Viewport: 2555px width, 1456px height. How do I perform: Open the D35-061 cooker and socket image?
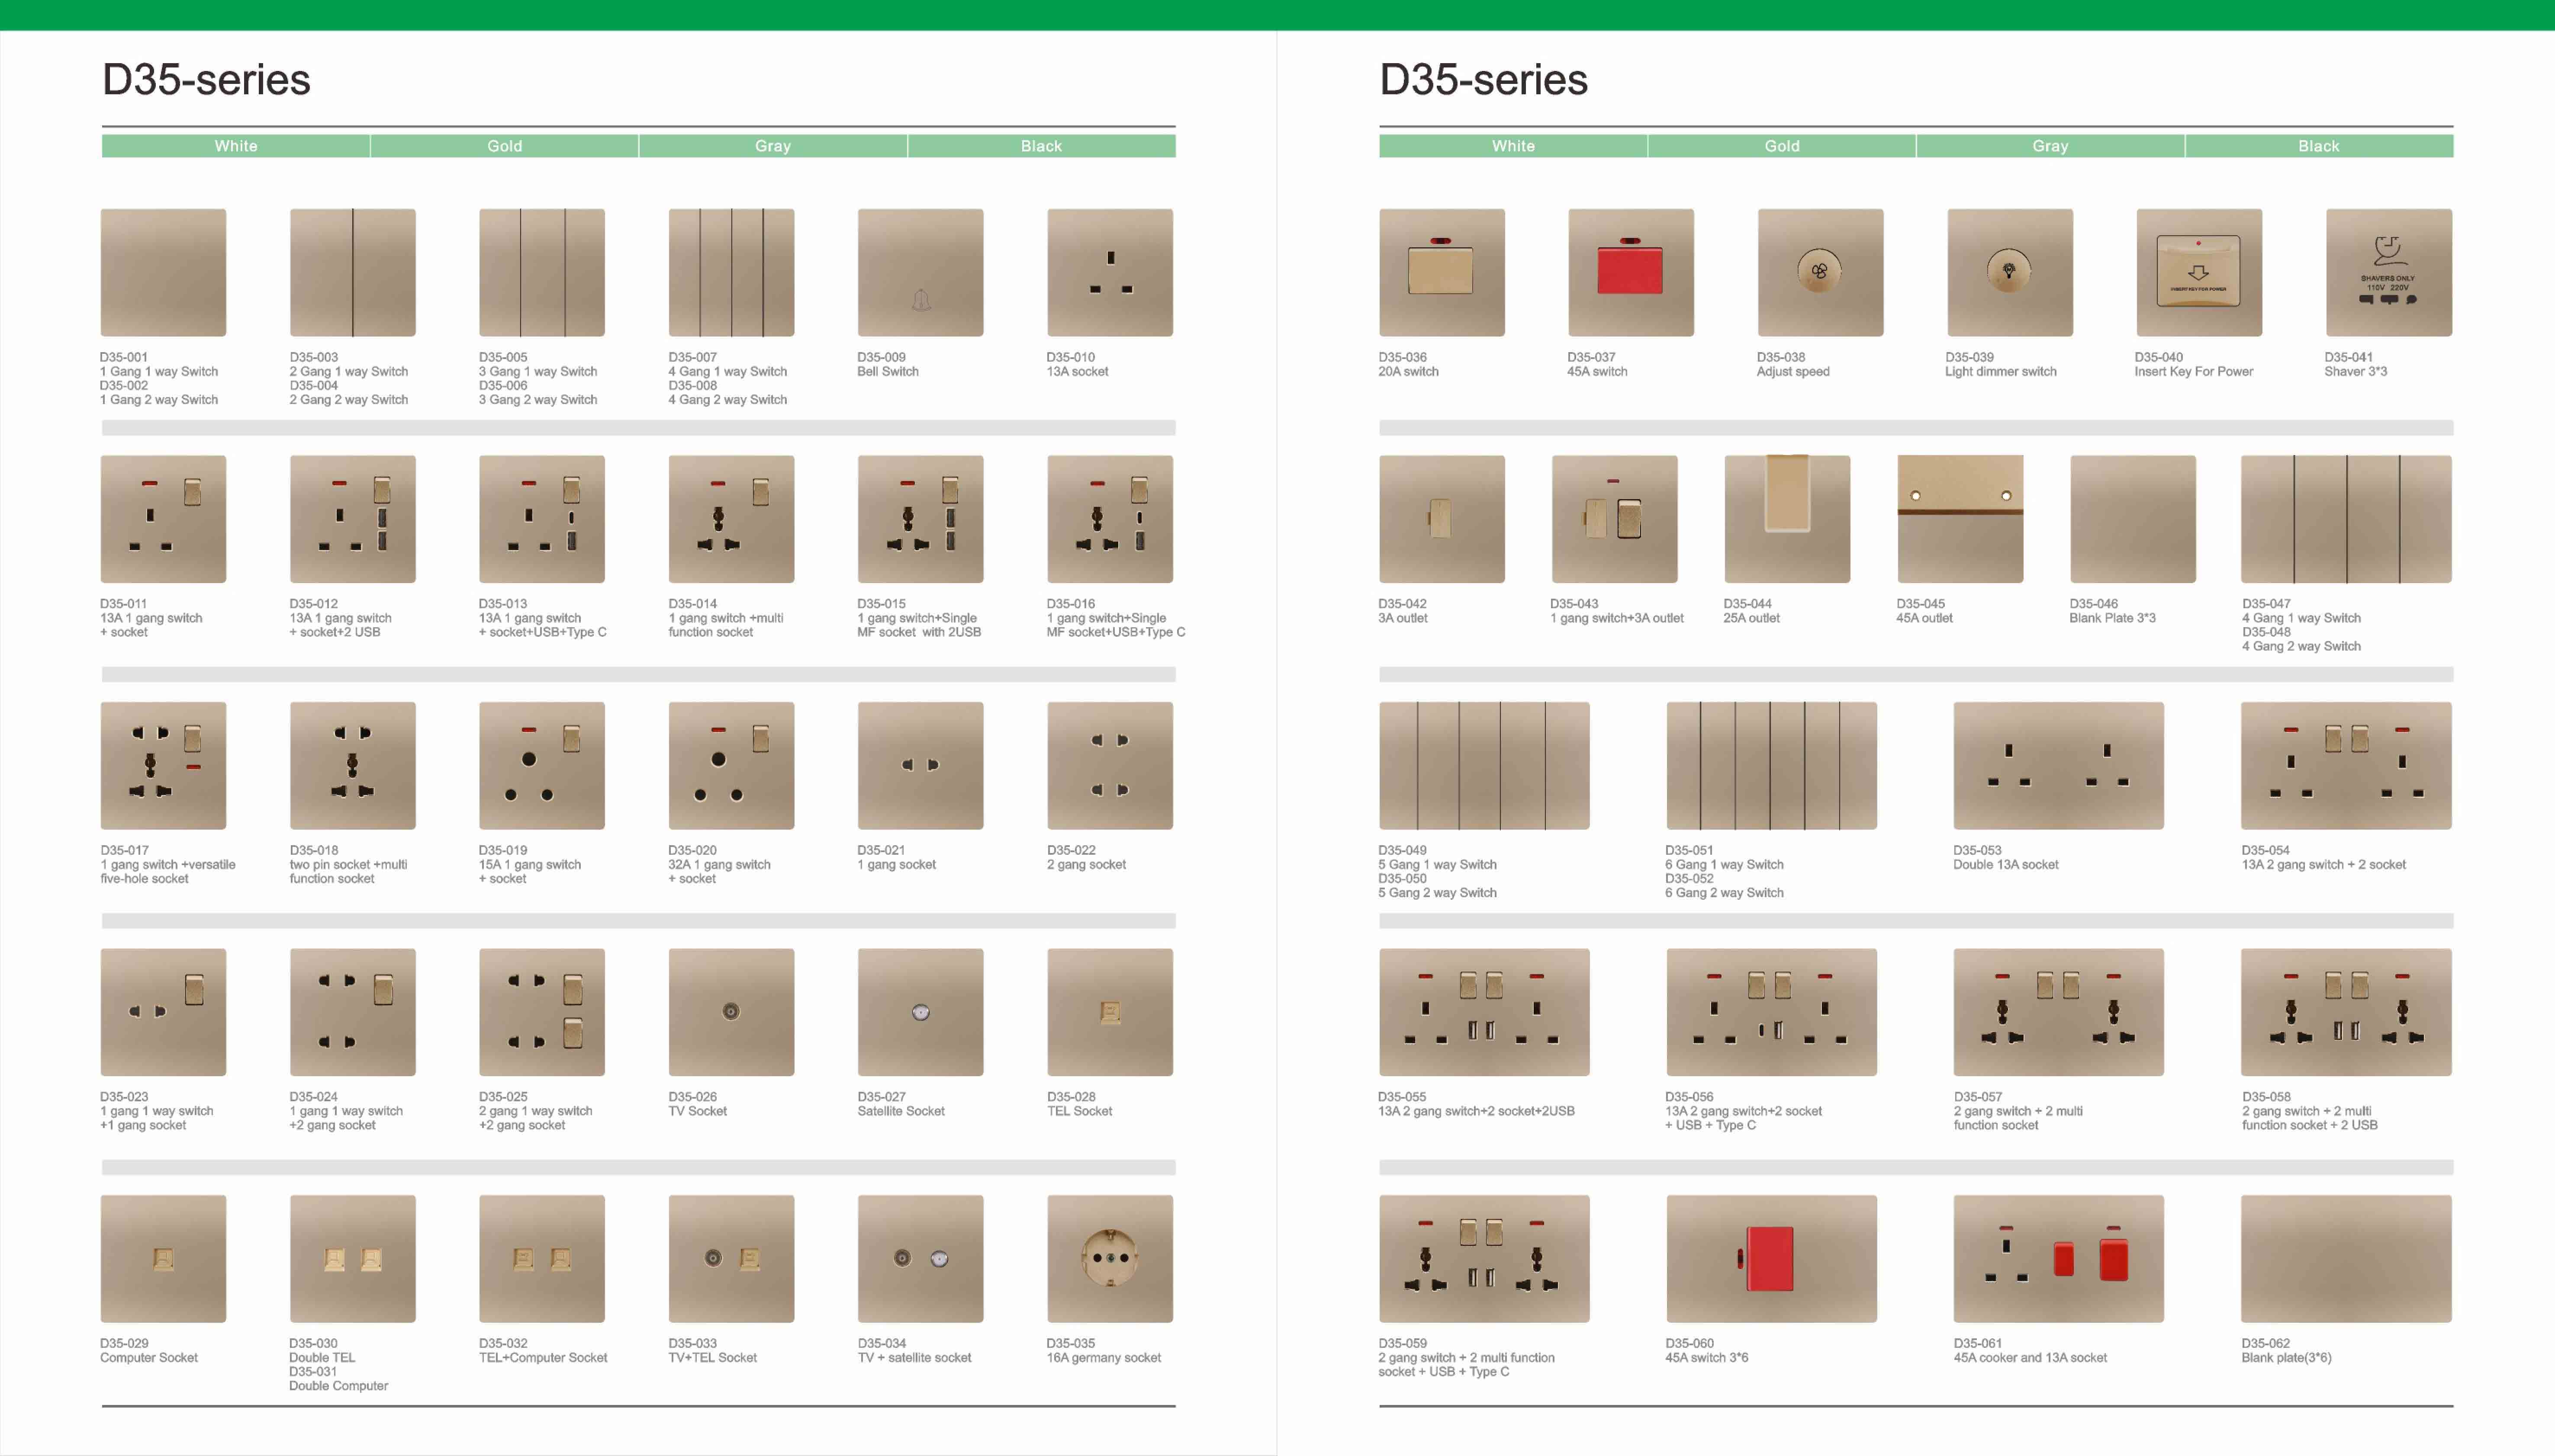coord(2058,1259)
